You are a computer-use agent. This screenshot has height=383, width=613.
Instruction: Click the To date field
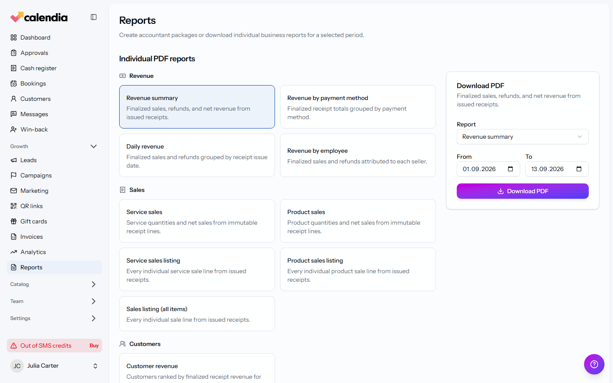(x=557, y=169)
